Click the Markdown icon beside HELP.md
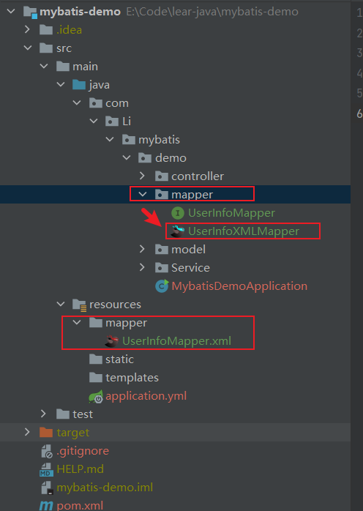Screen dimensions: 363x511 46,469
